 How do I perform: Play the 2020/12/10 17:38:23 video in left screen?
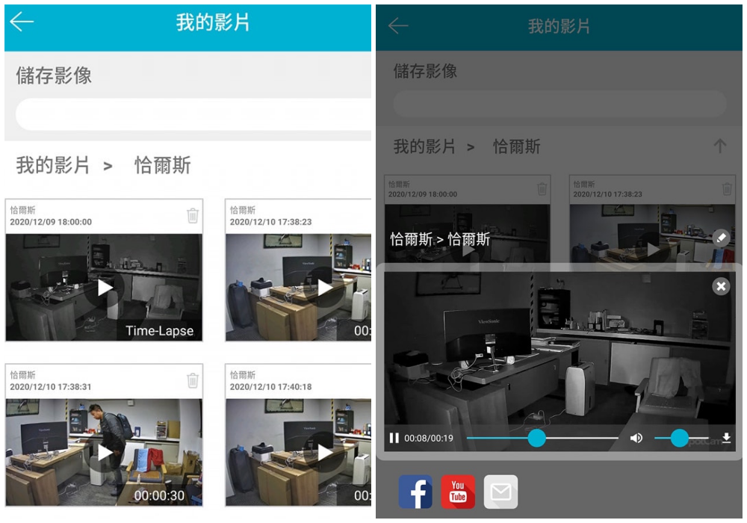click(325, 287)
